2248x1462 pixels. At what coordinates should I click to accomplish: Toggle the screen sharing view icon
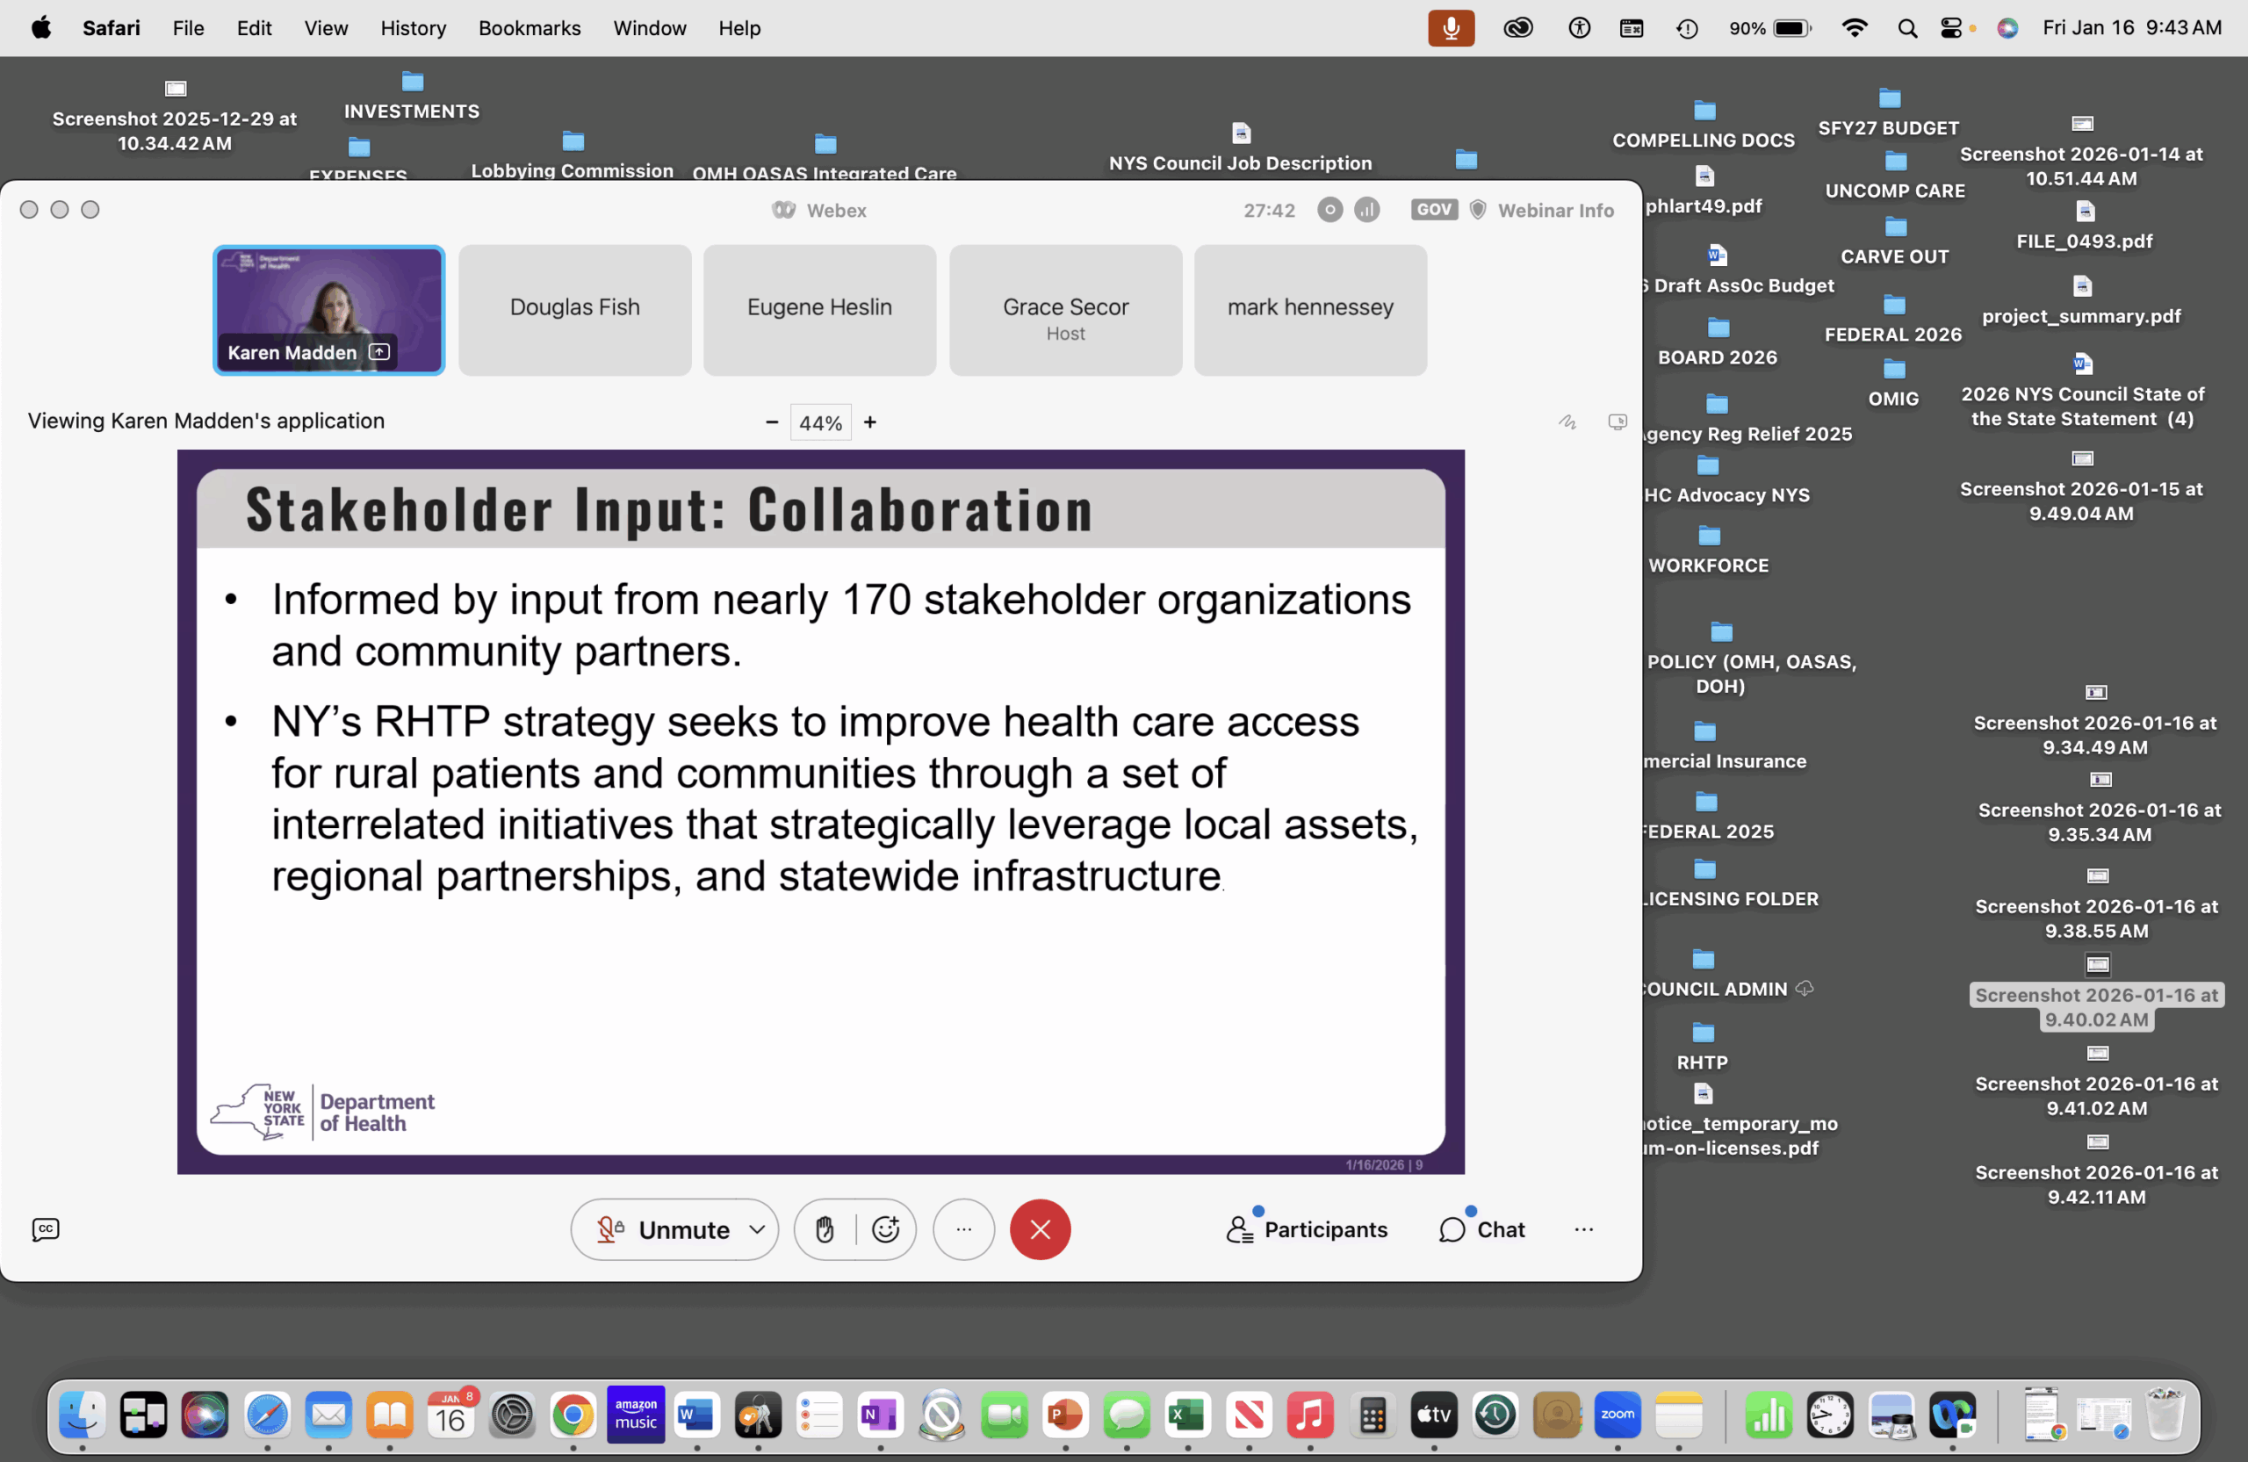1617,421
